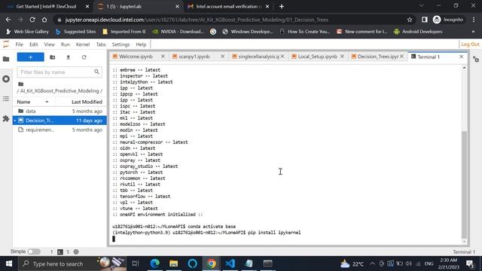This screenshot has height=271, width=482.
Task: Open the Suggested Sites bookmark
Action: tap(75, 32)
